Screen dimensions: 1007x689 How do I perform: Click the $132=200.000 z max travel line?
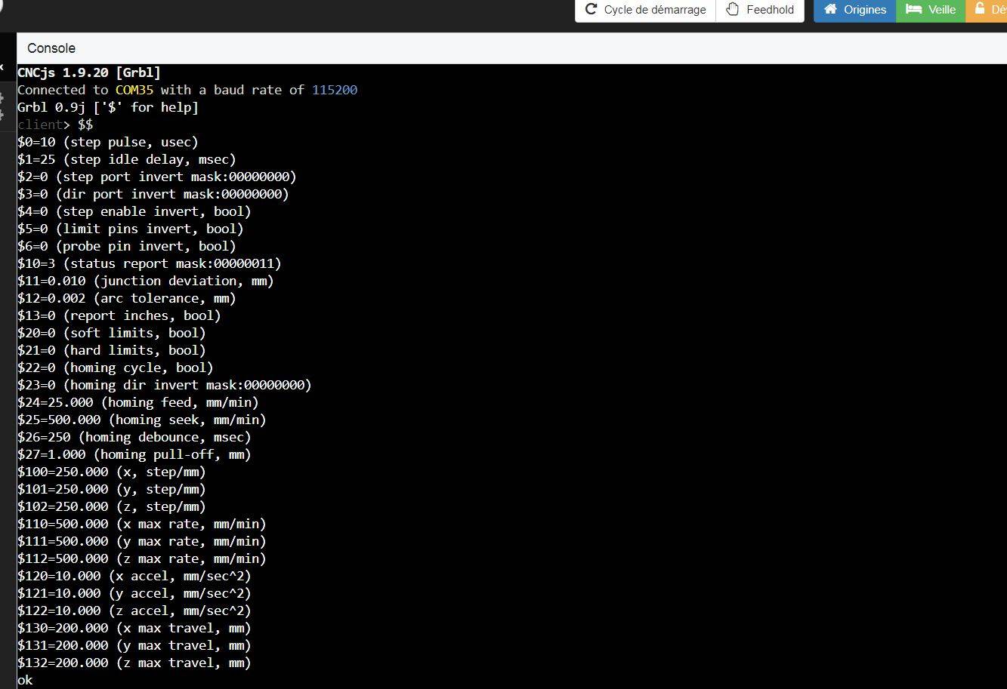click(134, 663)
